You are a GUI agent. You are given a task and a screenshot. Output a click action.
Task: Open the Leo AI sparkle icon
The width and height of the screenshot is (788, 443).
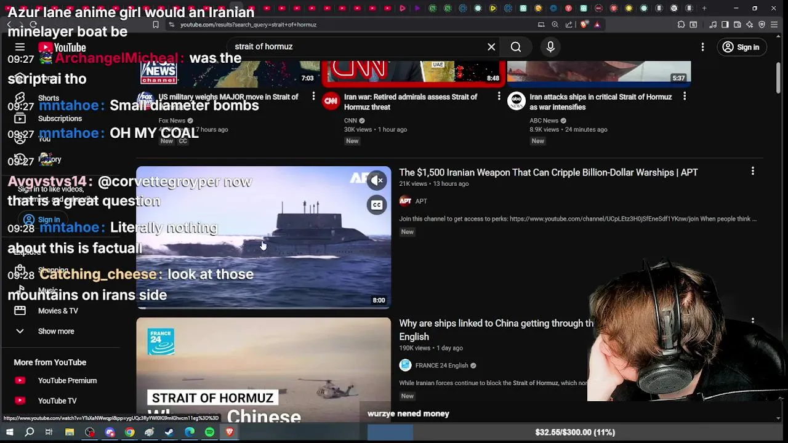coord(750,25)
